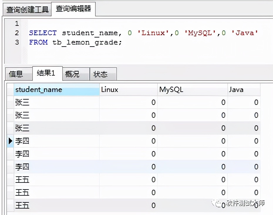Click line number 1 in editor gutter
The width and height of the screenshot is (273, 215).
(17, 23)
